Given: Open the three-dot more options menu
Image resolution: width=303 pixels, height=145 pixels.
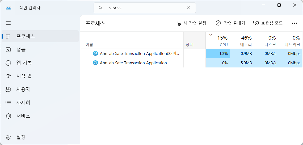Looking at the screenshot, I should click(x=294, y=23).
